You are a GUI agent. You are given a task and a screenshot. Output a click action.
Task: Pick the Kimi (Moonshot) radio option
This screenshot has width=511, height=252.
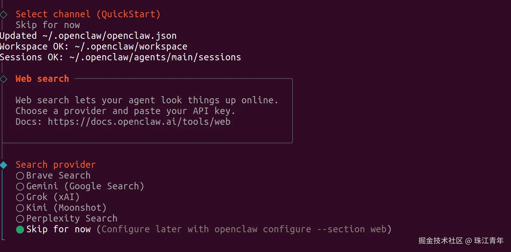point(20,208)
